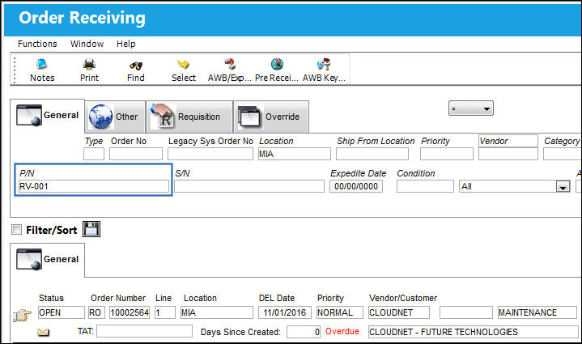Viewport: 582px width, 344px height.
Task: Click the Location field containing MIA
Action: (295, 154)
